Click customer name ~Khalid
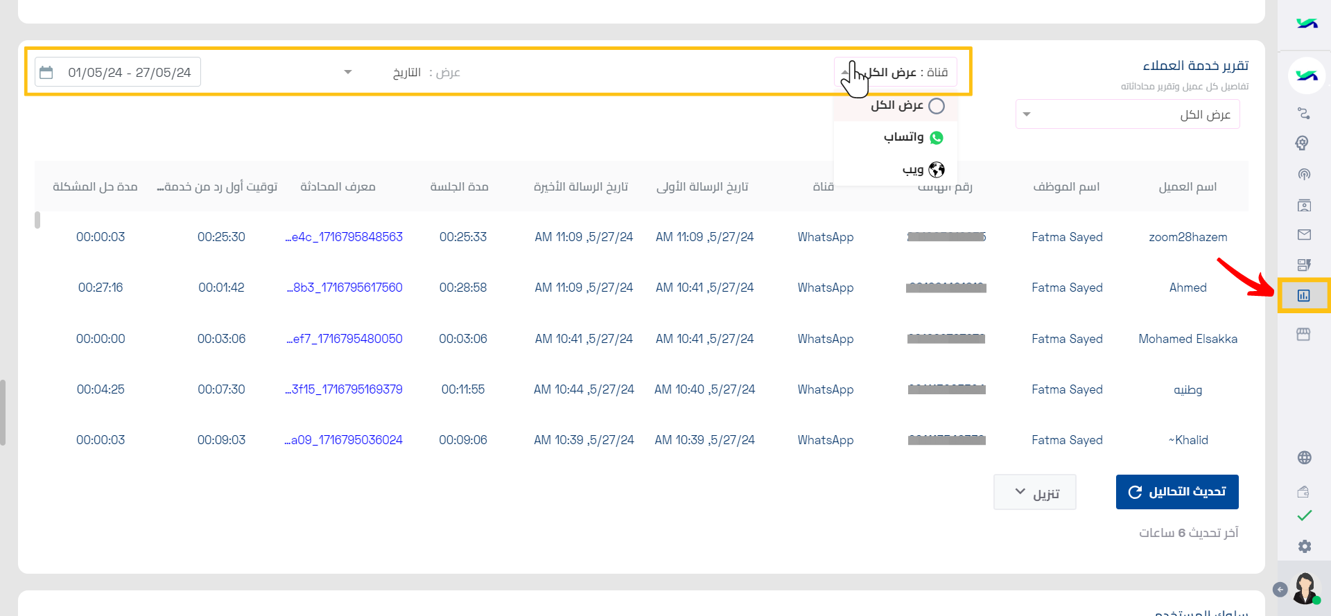 [x=1188, y=440]
